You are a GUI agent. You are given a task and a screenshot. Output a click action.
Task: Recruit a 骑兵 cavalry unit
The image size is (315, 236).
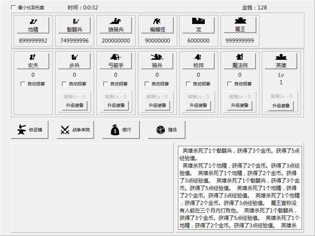pos(157,61)
